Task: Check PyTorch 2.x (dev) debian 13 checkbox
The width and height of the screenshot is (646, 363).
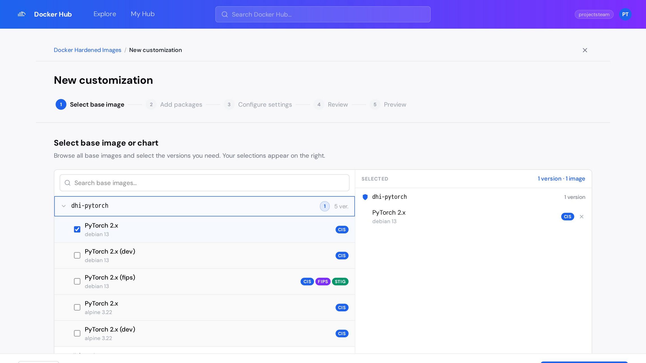Action: tap(77, 255)
